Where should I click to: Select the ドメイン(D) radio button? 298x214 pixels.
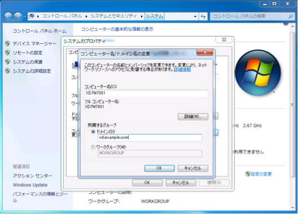[93, 131]
